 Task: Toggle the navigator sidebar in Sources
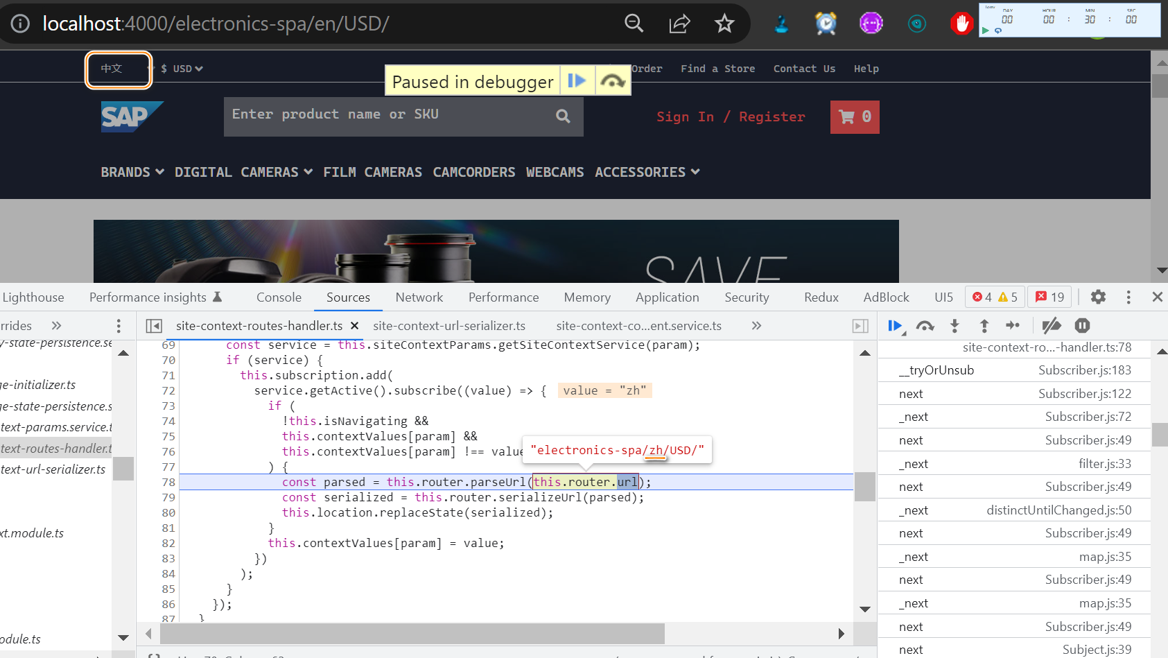[x=154, y=326]
